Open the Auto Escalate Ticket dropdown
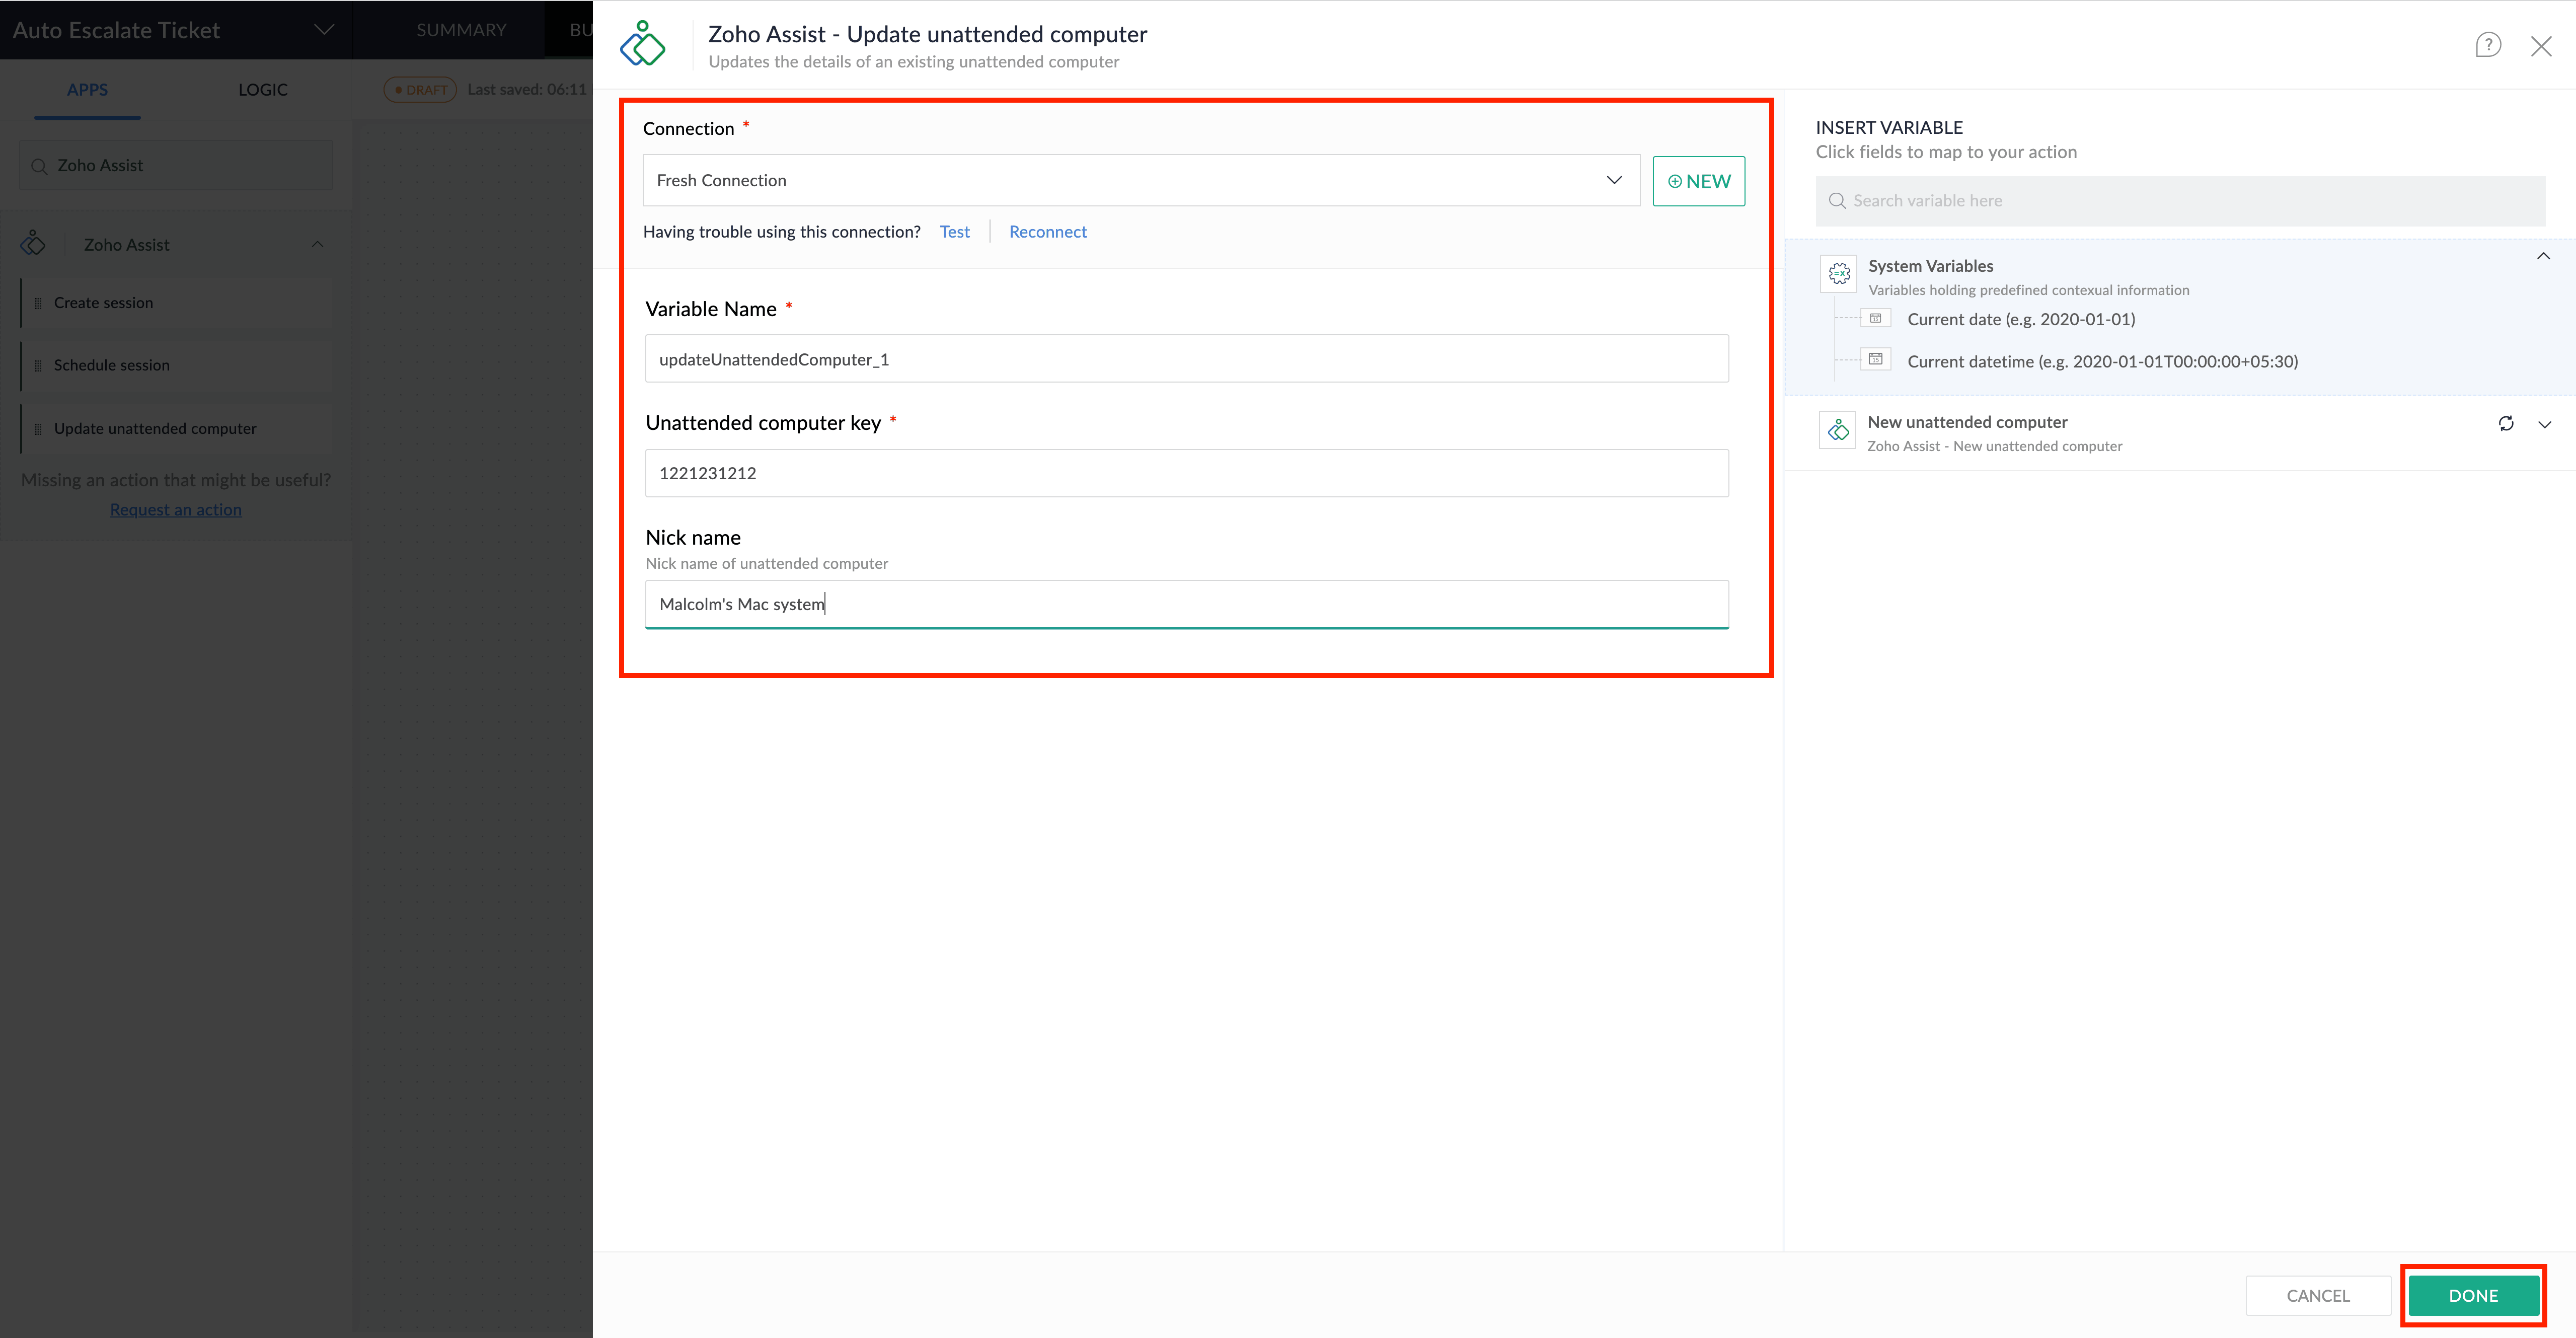 (x=324, y=30)
